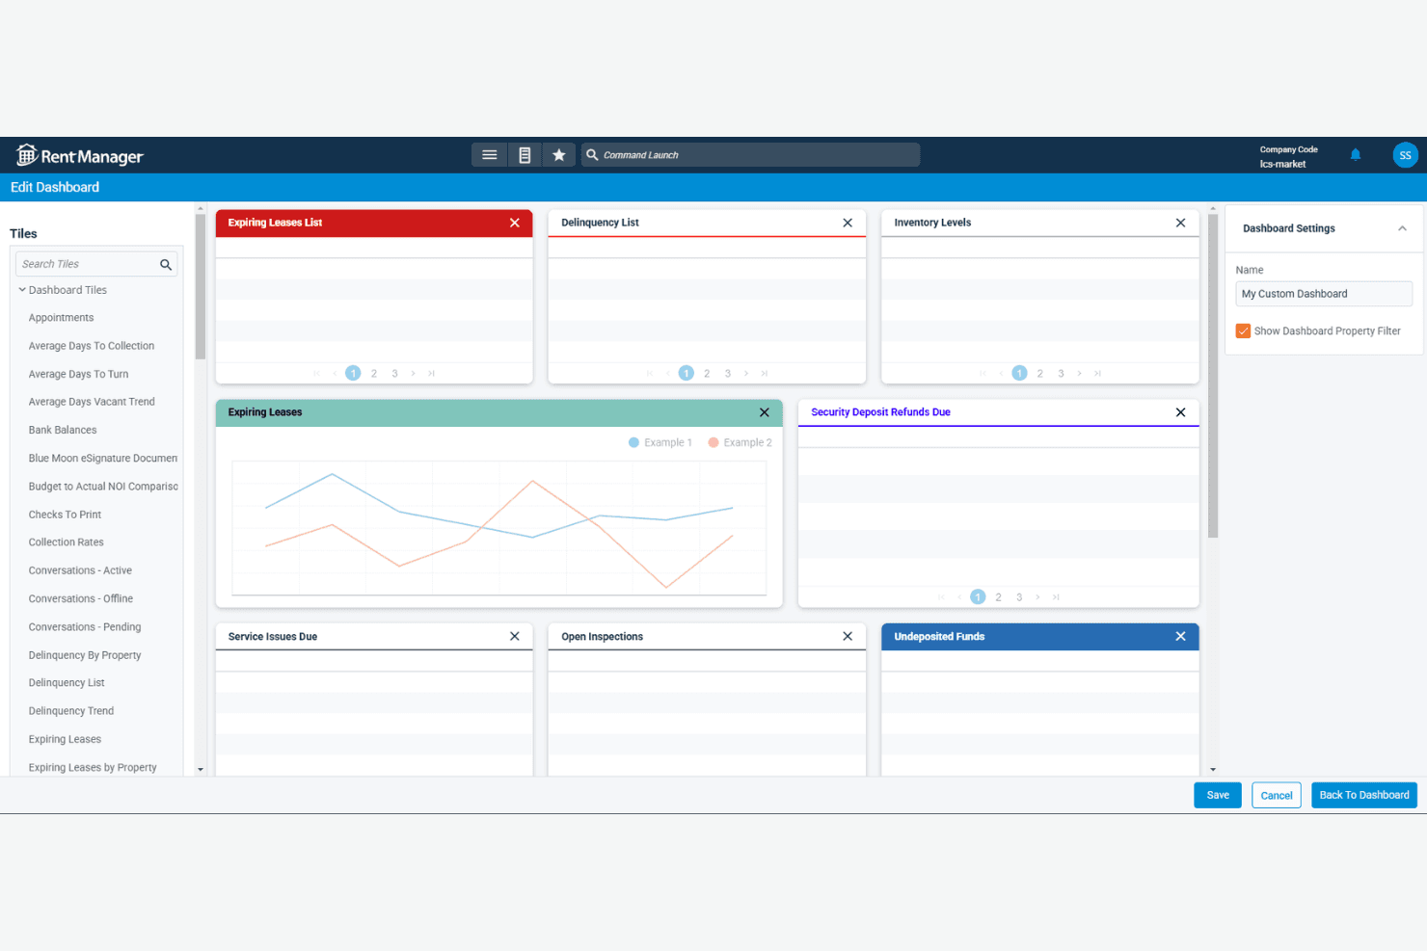Remove the Expiring Leases chart tile
The width and height of the screenshot is (1427, 951).
click(x=765, y=412)
